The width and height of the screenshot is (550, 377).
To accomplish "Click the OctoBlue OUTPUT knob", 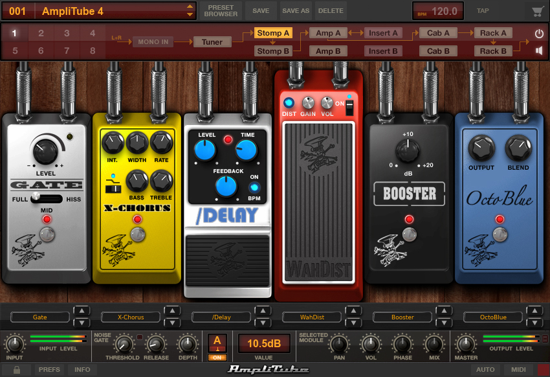I will [x=481, y=148].
